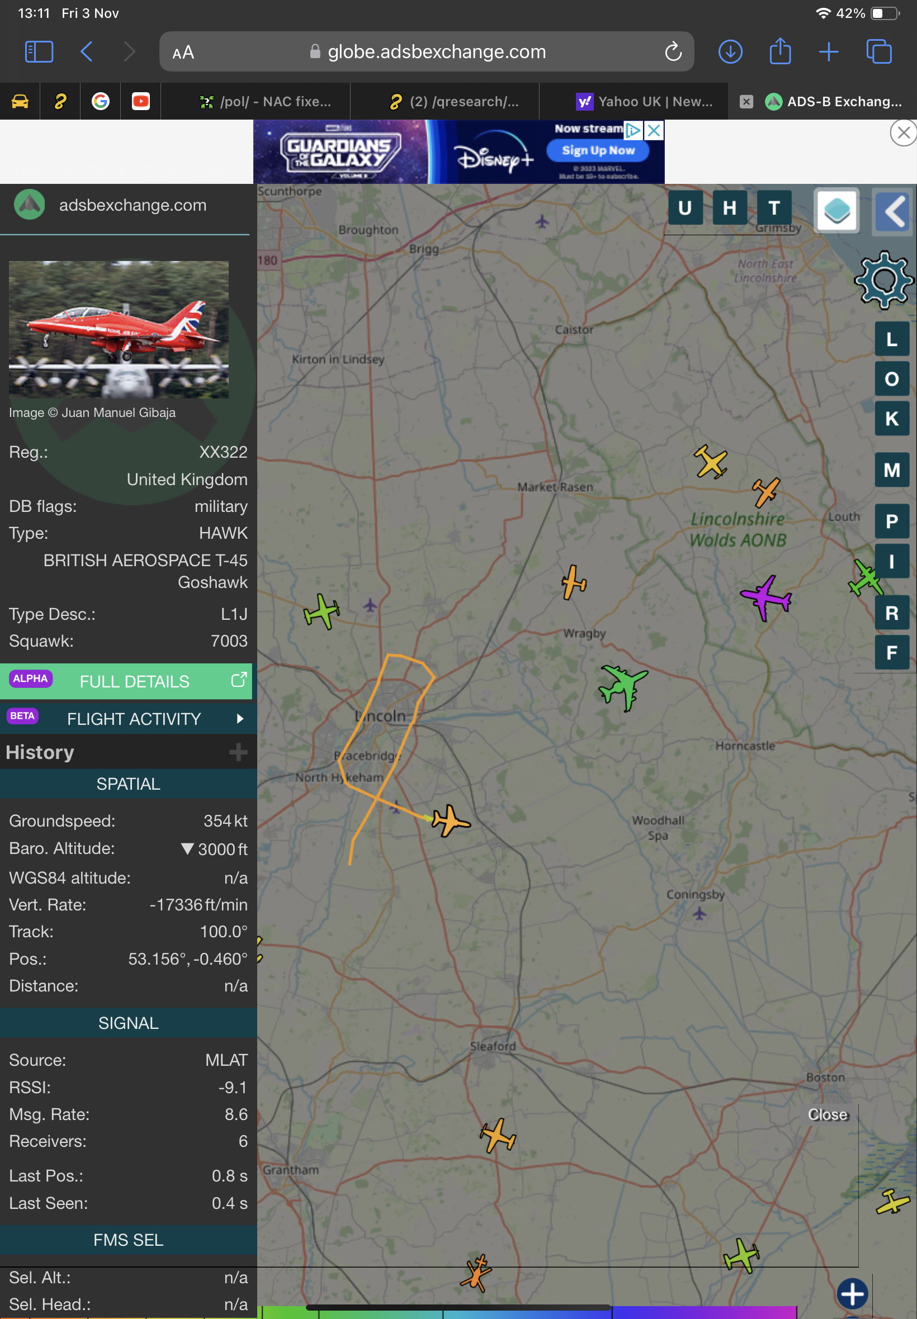This screenshot has width=917, height=1319.
Task: Open the car icon pinned tab
Action: (x=20, y=102)
